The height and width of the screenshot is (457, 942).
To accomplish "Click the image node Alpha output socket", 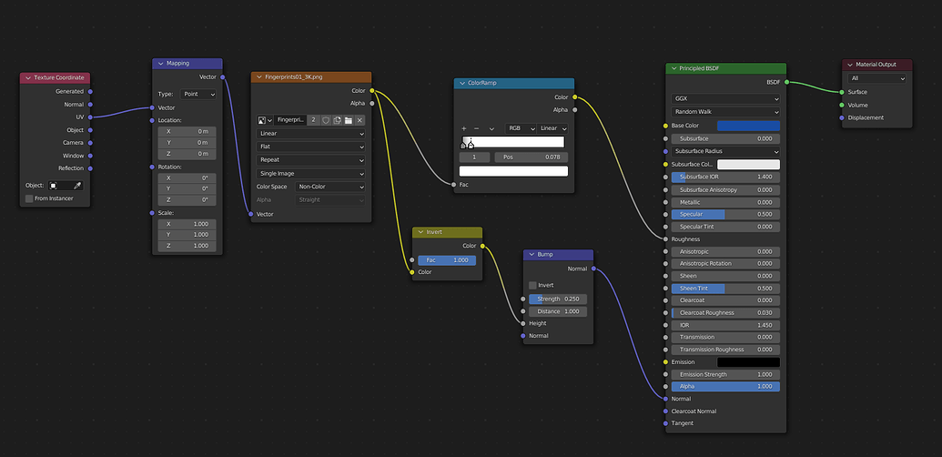I will tap(372, 103).
